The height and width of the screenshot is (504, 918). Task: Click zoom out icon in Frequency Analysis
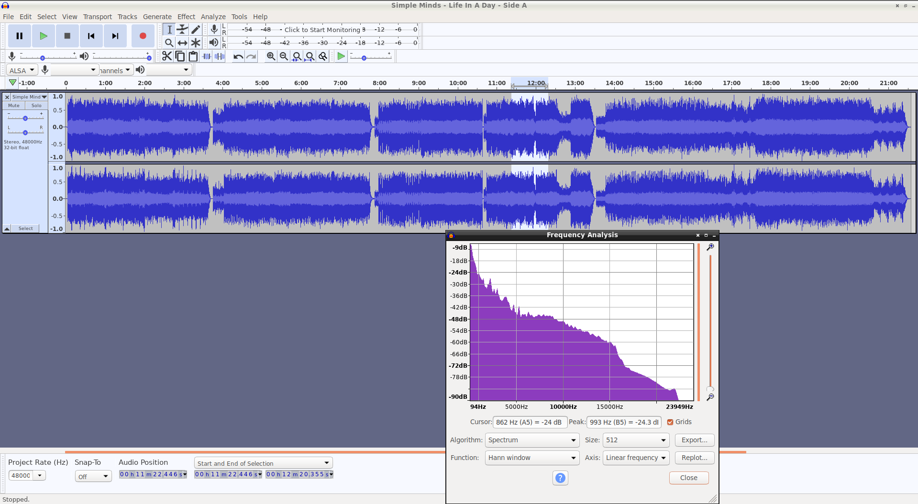coord(710,397)
